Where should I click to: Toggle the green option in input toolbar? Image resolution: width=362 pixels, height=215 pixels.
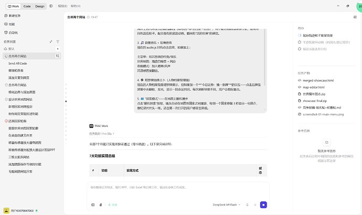(x=112, y=205)
